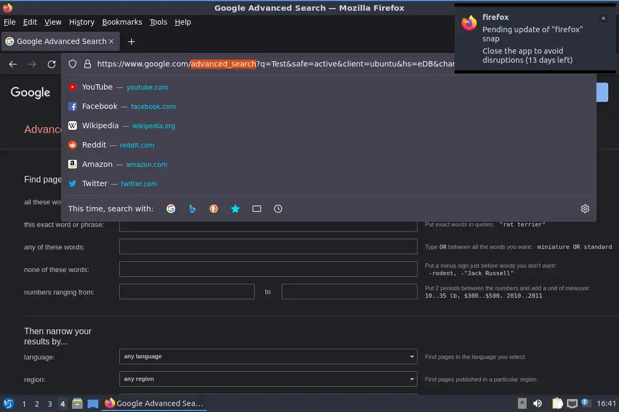Open the clipboard manager tray icon

[x=557, y=403]
